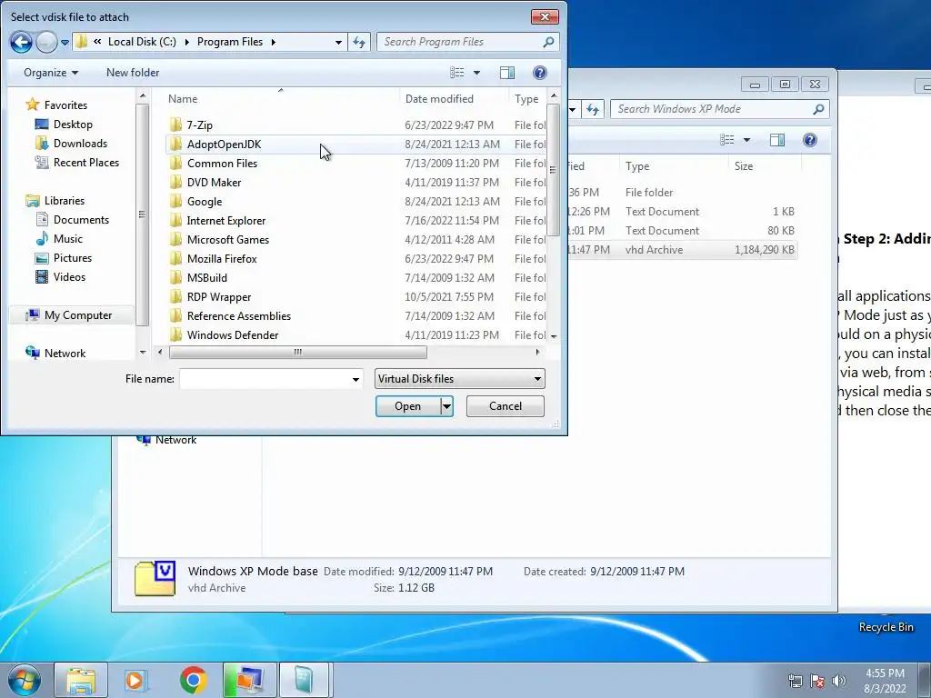Toggle preview pane icon in Windows XP Mode window
Screen dimensions: 931x698
coord(777,140)
